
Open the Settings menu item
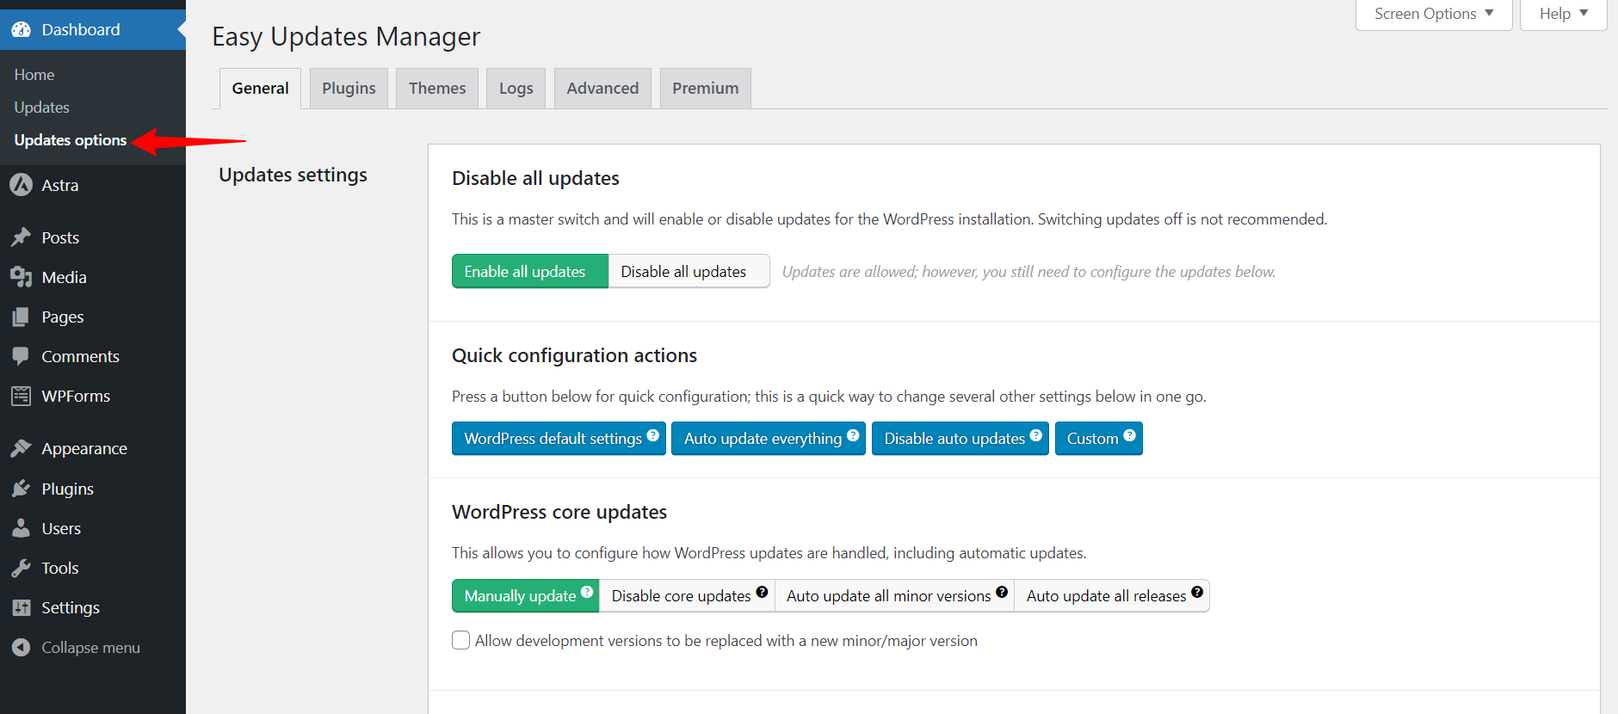[93, 607]
